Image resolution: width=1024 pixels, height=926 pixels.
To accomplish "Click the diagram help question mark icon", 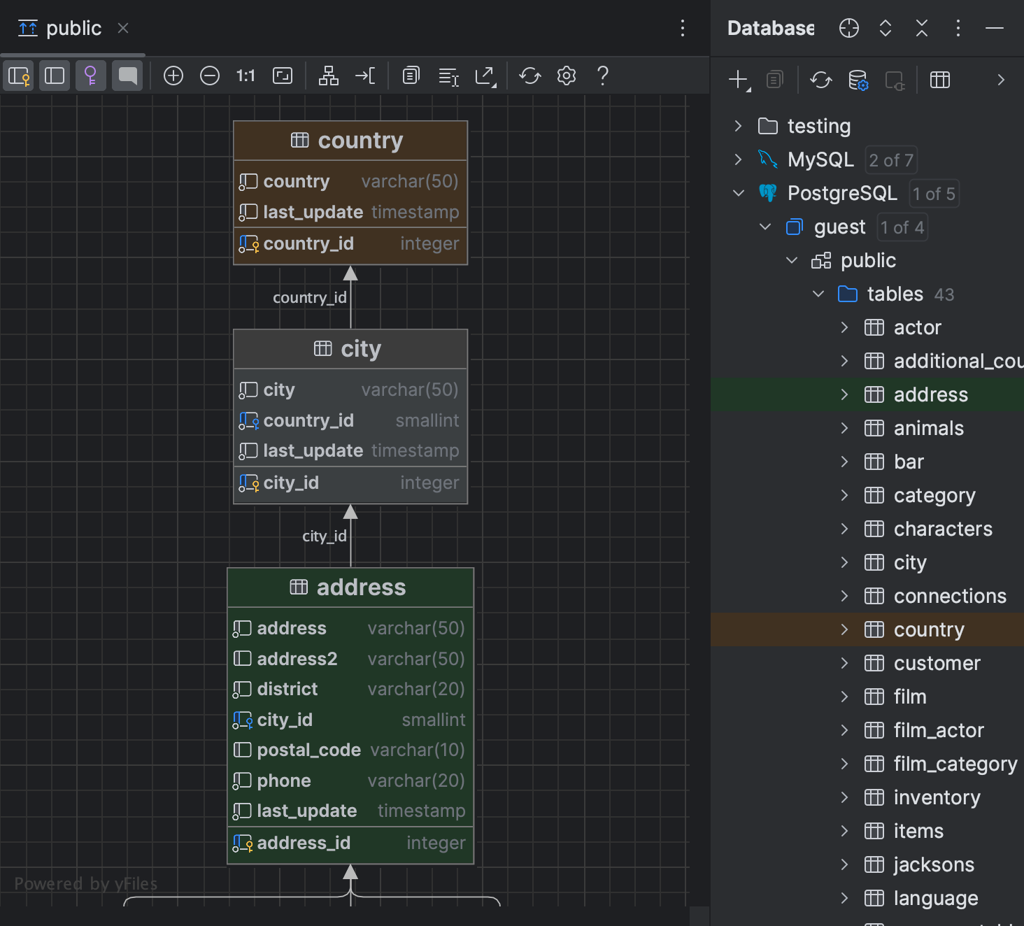I will pyautogui.click(x=602, y=76).
